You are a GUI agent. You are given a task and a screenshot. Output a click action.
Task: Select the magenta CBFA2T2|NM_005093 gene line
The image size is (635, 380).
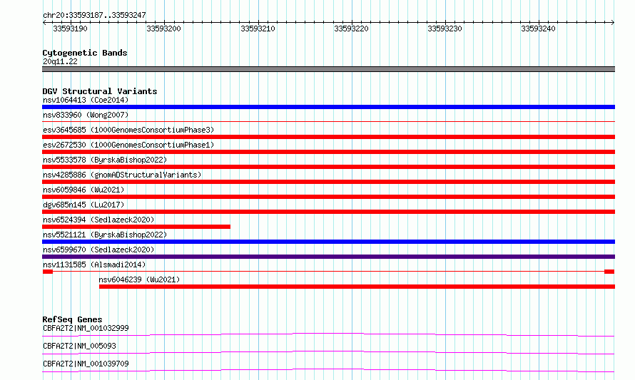328,352
